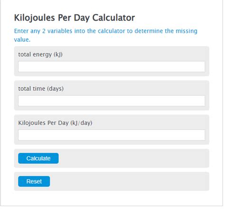Click the '(kJ/day)' unit in the result label
The height and width of the screenshot is (209, 225).
click(81, 123)
